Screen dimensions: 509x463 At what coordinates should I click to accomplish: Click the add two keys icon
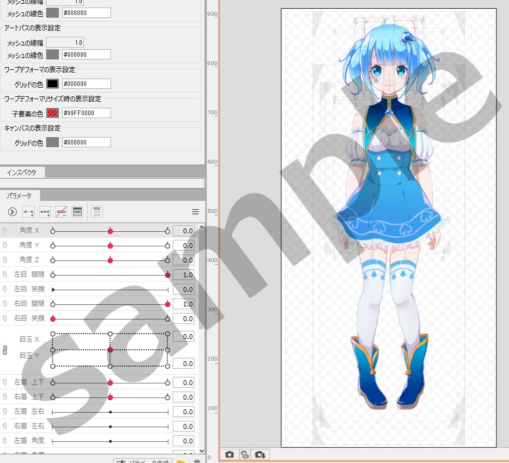[29, 212]
